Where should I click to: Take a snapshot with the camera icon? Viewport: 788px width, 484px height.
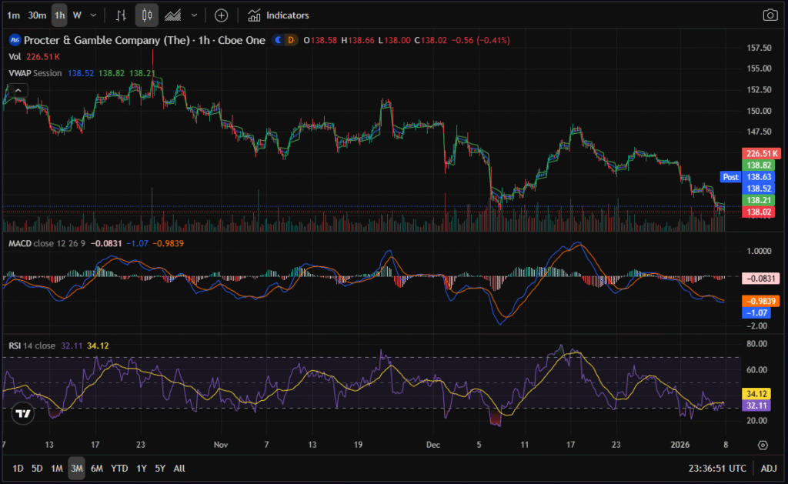pos(770,15)
